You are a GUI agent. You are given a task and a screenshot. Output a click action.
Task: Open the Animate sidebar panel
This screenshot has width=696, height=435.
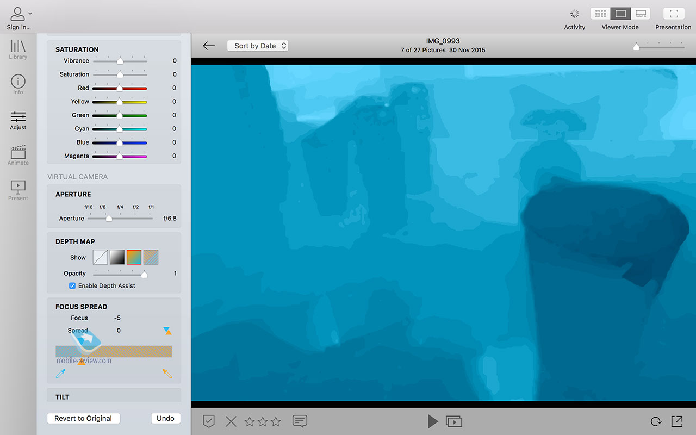pos(18,155)
